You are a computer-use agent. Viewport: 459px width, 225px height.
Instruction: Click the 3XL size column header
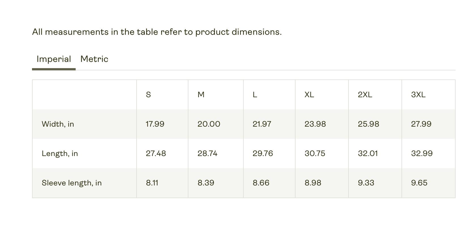click(418, 95)
